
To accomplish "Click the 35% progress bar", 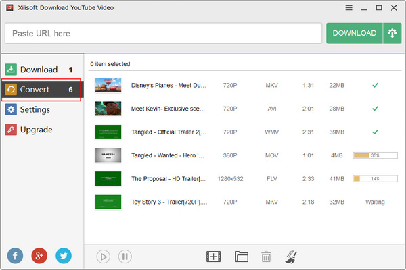I will (375, 155).
